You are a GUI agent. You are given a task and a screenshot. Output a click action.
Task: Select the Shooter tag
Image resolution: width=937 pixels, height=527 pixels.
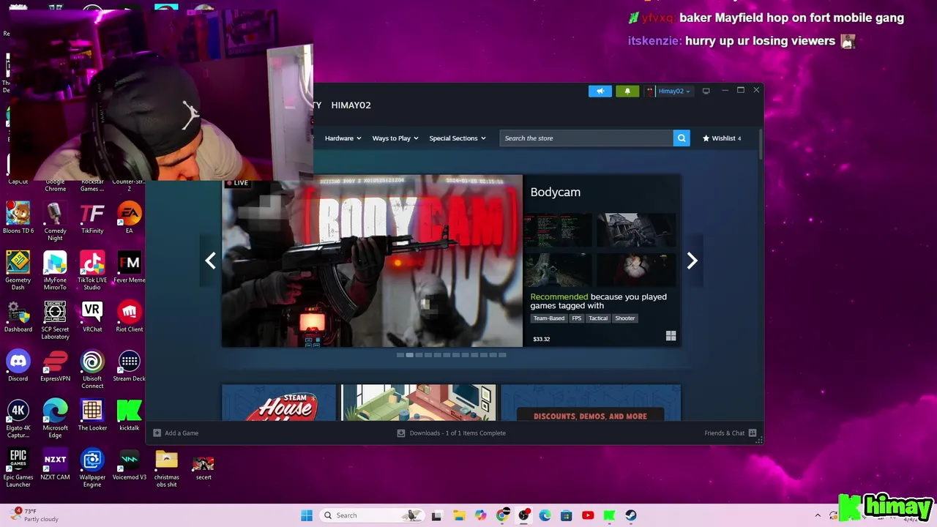[x=625, y=318]
